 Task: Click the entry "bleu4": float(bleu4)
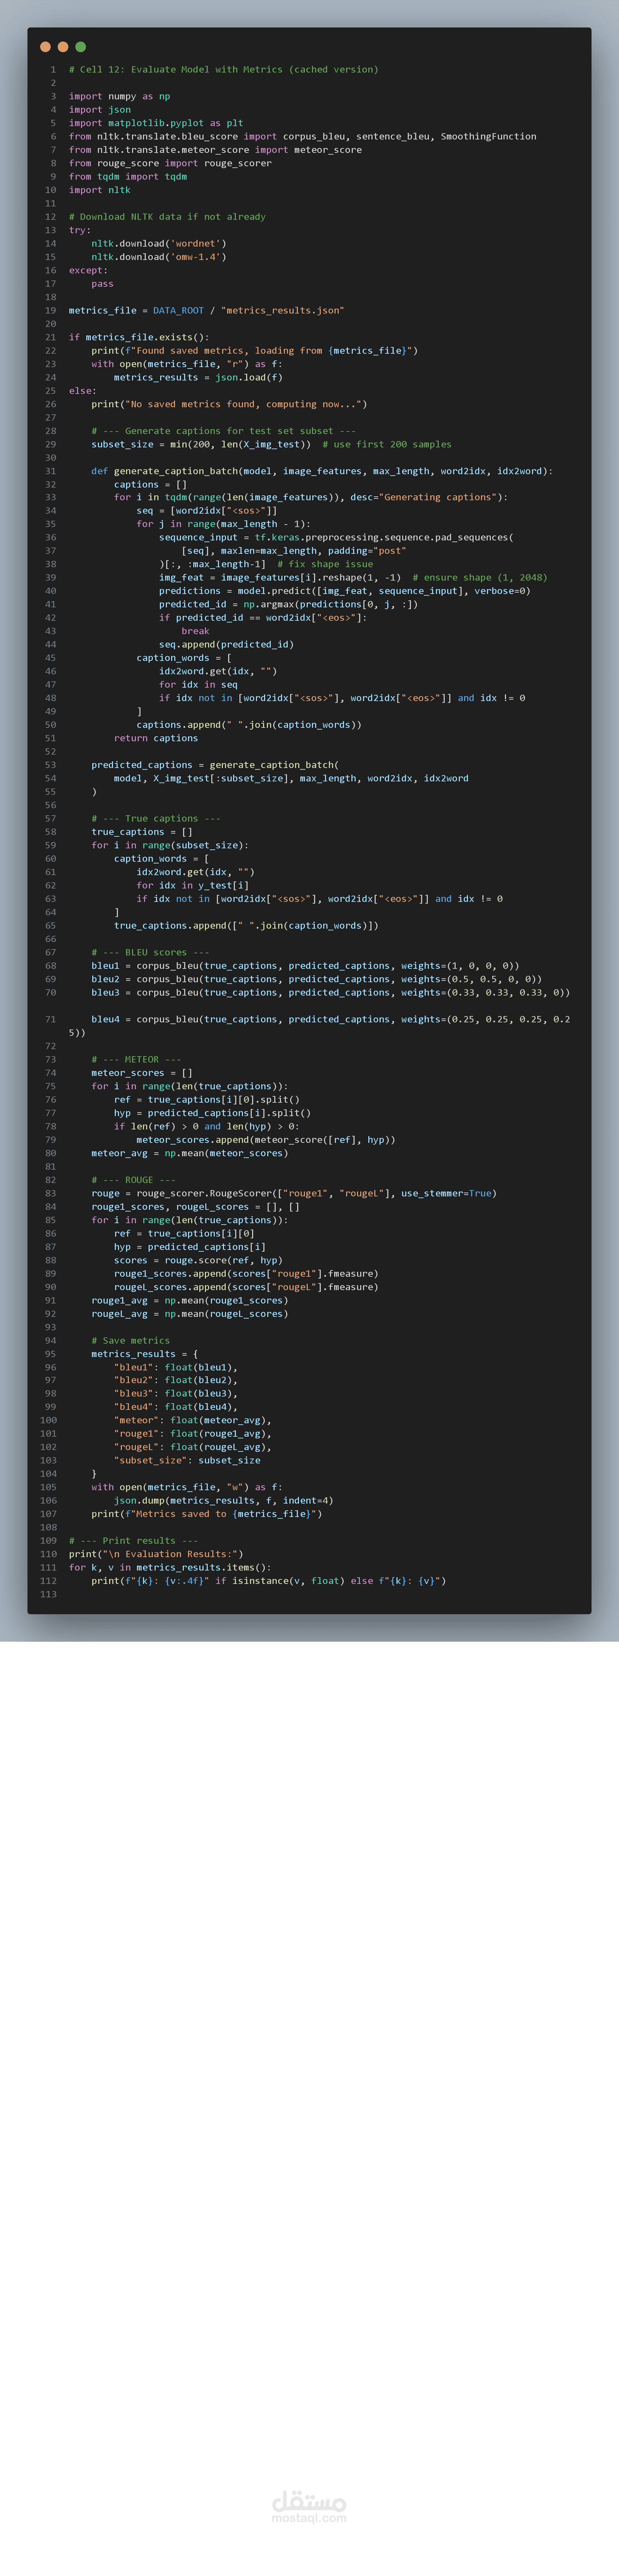pos(176,1407)
